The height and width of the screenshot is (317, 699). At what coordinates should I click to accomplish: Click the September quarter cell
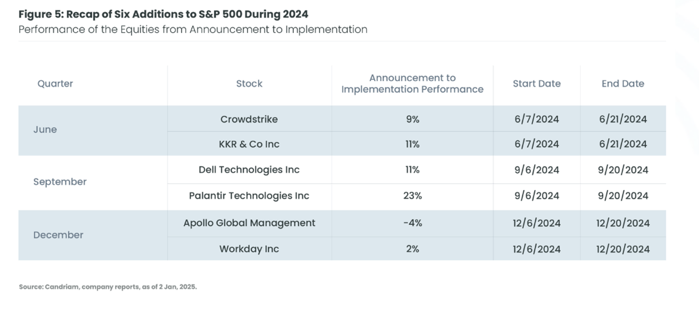tap(60, 182)
